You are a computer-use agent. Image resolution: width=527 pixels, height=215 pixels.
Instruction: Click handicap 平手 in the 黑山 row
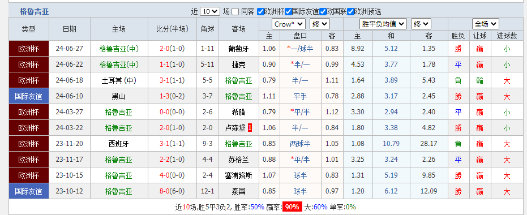300,96
